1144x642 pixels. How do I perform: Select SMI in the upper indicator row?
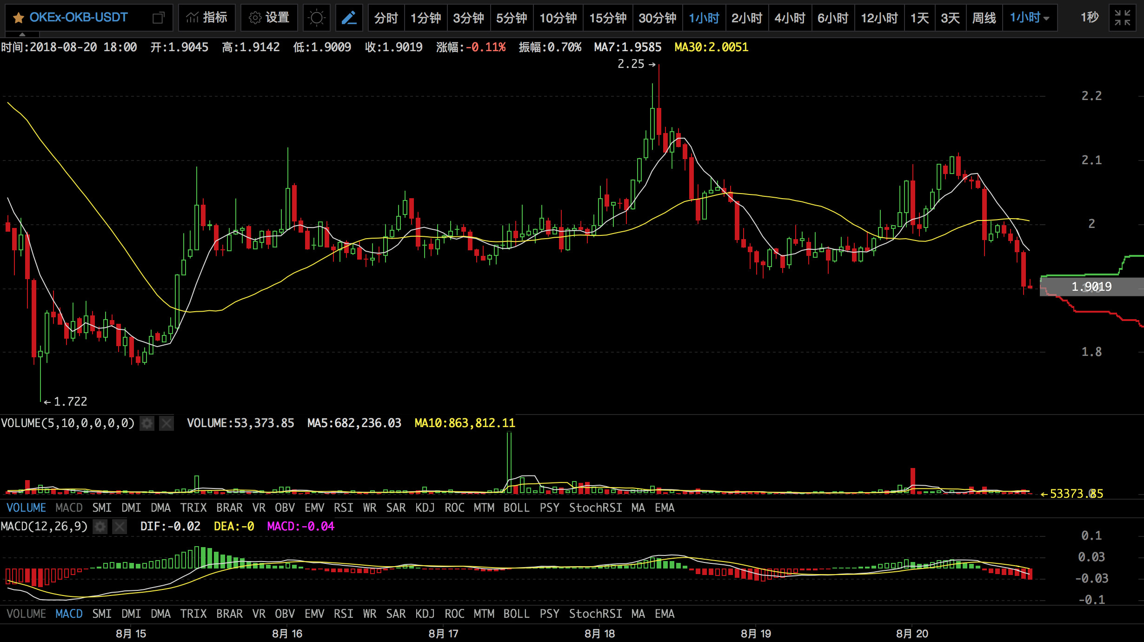click(102, 508)
